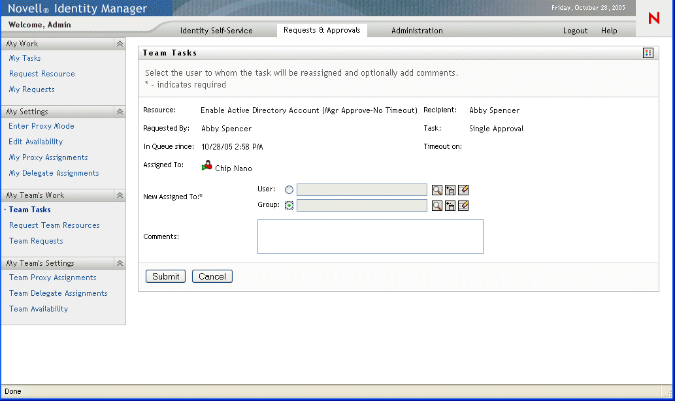Open Team Delegate Assignments link
The image size is (675, 401).
(x=58, y=293)
